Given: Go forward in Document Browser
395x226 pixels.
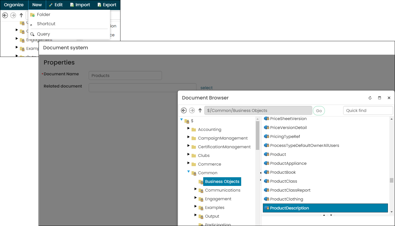Looking at the screenshot, I should (x=192, y=110).
